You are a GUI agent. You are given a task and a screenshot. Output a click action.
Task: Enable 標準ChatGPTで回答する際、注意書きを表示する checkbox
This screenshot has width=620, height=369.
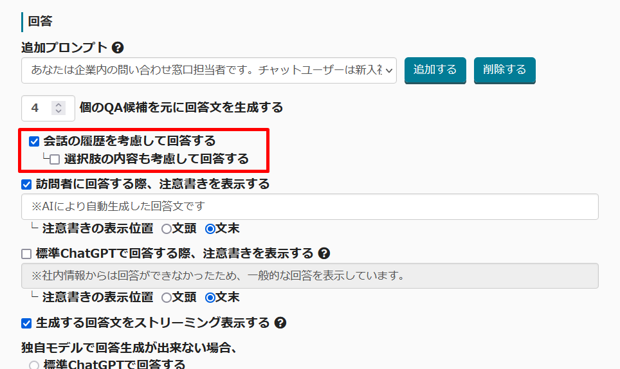tap(26, 254)
